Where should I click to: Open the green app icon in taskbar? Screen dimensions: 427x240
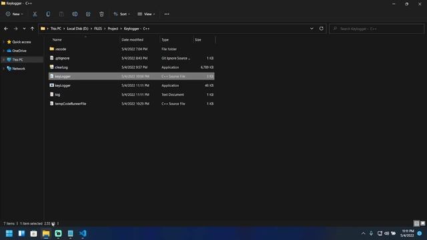58,233
